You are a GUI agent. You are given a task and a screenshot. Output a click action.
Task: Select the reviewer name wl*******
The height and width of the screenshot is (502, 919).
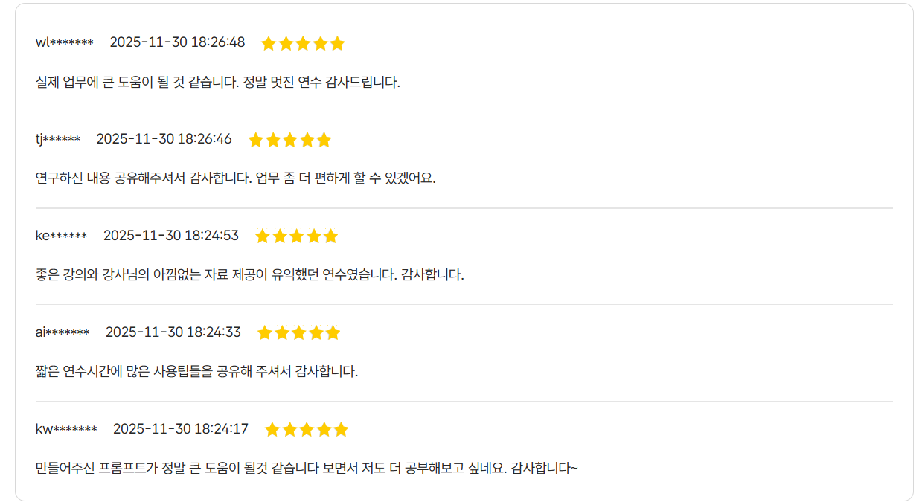[x=65, y=42]
